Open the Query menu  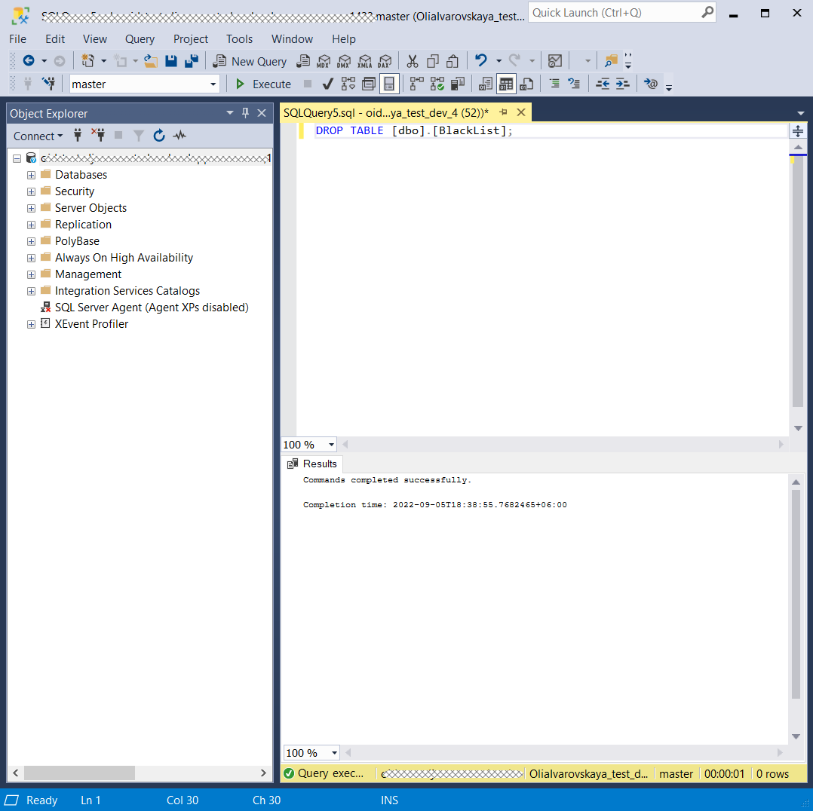pyautogui.click(x=140, y=39)
